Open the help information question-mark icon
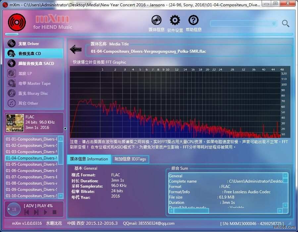 pyautogui.click(x=193, y=21)
